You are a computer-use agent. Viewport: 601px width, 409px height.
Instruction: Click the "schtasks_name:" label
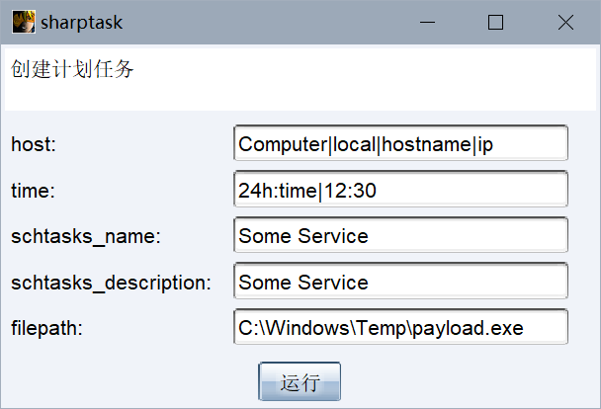[86, 237]
